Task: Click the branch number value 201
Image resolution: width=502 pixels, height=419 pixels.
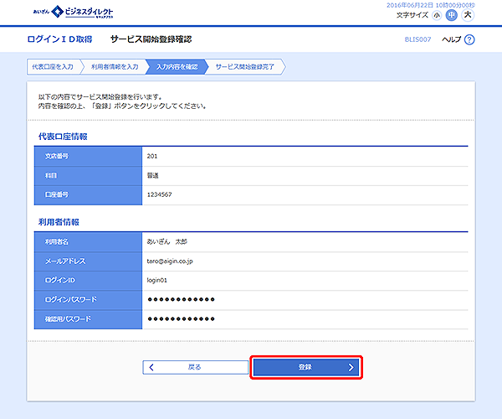Action: (x=151, y=156)
